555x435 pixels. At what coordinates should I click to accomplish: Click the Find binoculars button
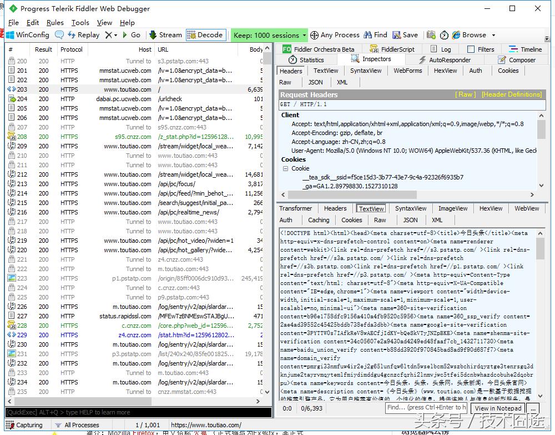(376, 34)
